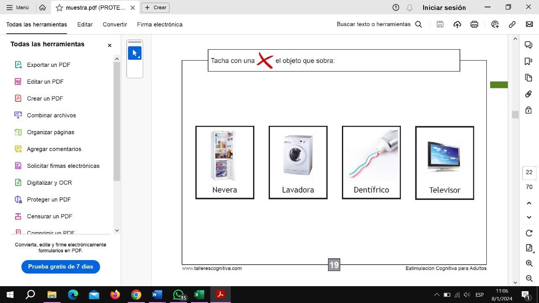539x303 pixels.
Task: Select the arrow selection tool
Action: (135, 53)
